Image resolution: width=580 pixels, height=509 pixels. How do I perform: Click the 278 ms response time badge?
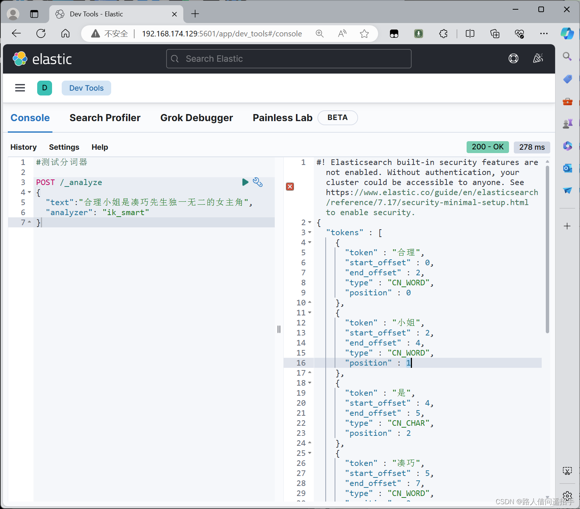[532, 147]
